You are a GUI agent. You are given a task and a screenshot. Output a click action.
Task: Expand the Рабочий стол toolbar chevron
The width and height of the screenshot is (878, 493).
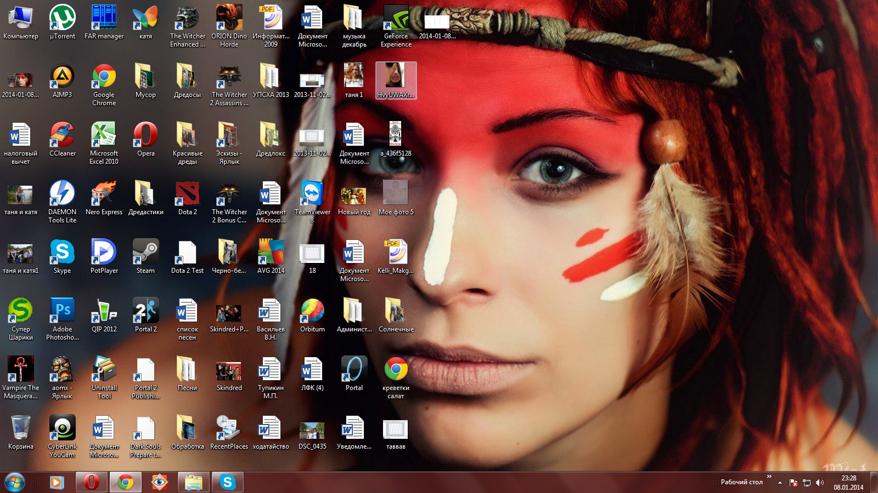pyautogui.click(x=769, y=477)
